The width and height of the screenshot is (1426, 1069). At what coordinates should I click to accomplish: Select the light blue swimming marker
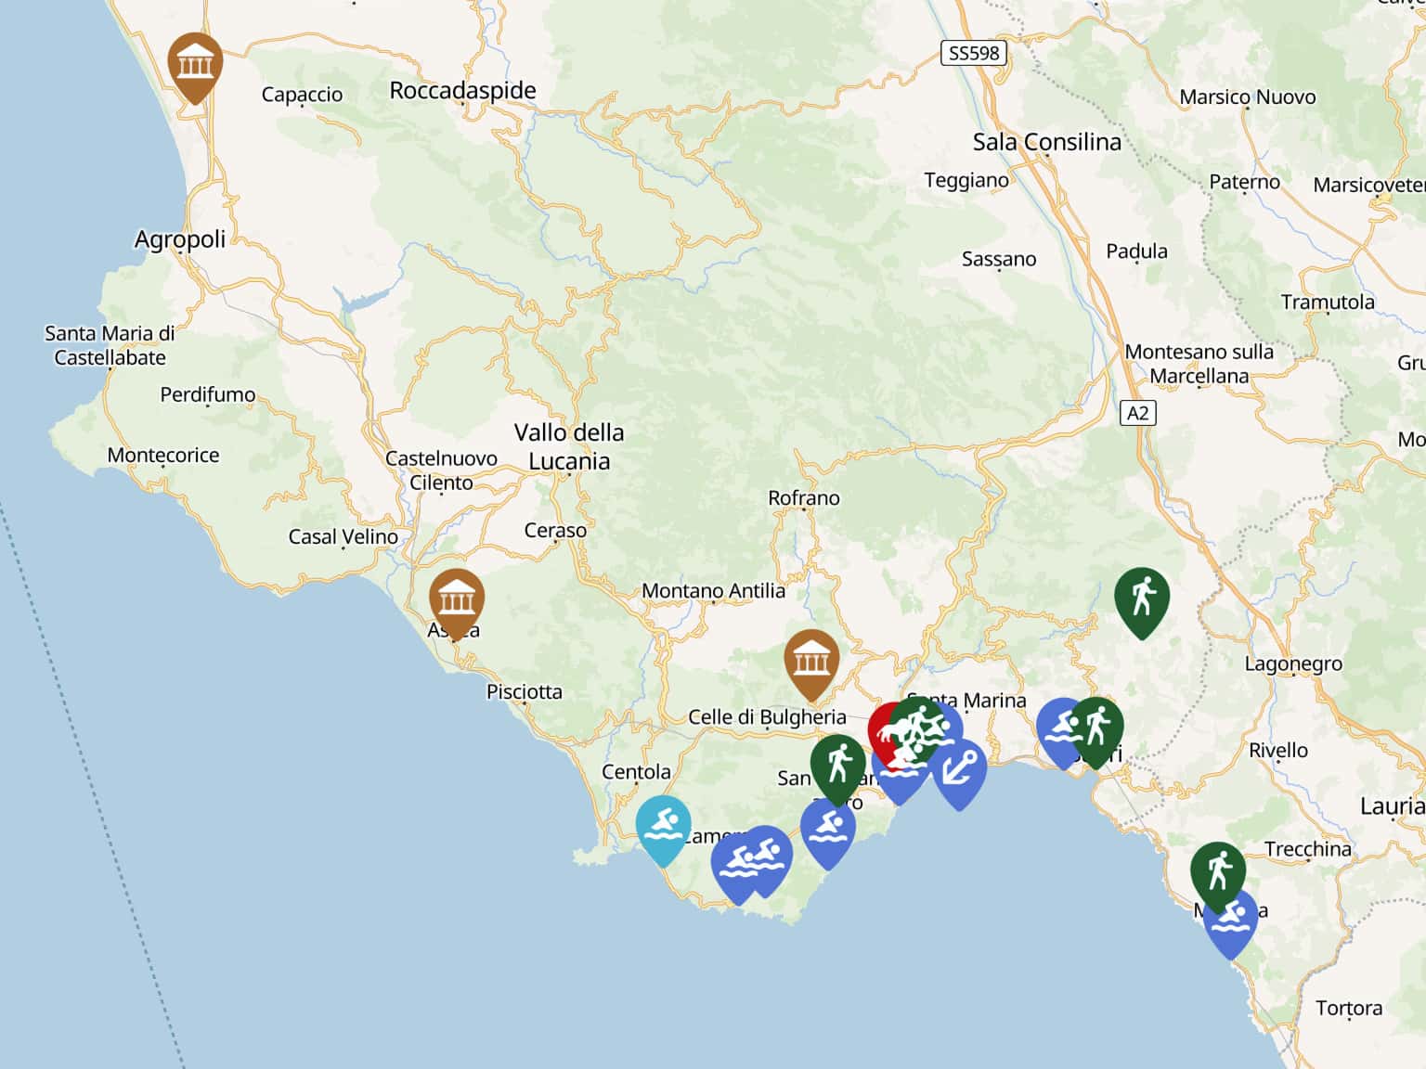click(x=663, y=825)
